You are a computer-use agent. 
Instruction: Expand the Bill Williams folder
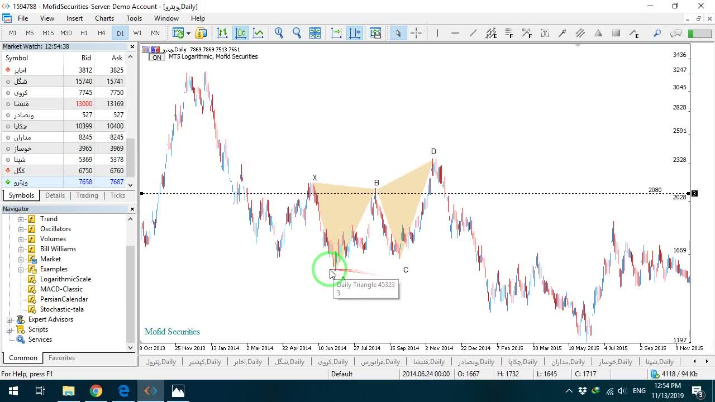21,249
